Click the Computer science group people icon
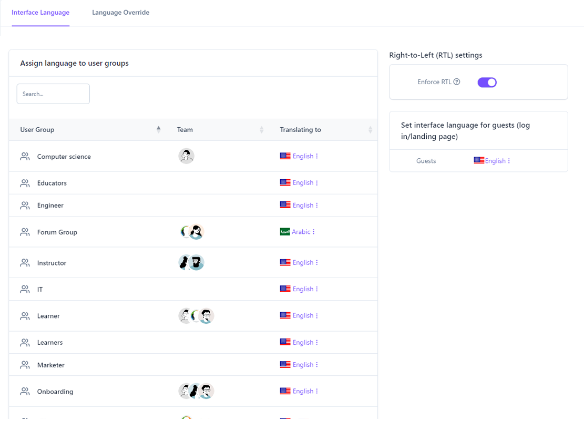Viewport: 584px width, 421px height. [x=25, y=157]
